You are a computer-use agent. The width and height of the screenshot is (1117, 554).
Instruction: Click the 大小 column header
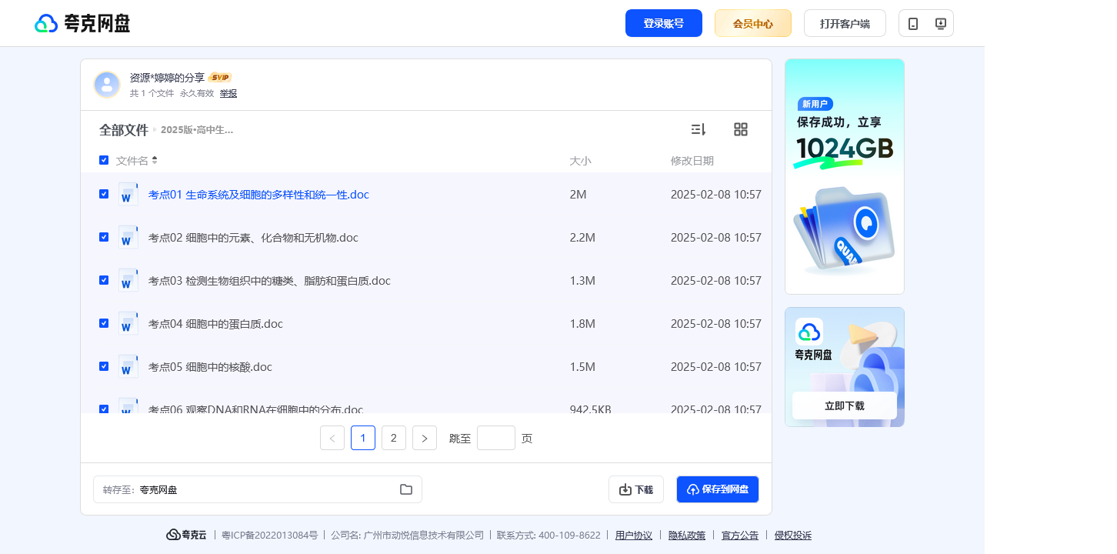[580, 161]
